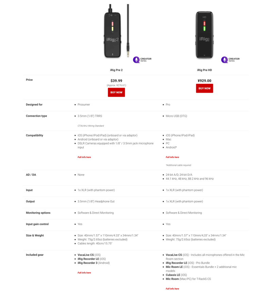Click Creator Series badge under iRig Pre HD
This screenshot has width=272, height=291.
pyautogui.click(x=231, y=60)
